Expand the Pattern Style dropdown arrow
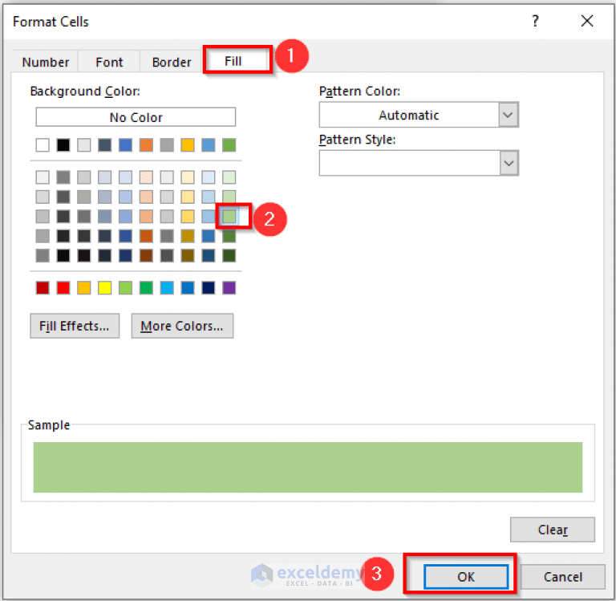 pyautogui.click(x=509, y=163)
